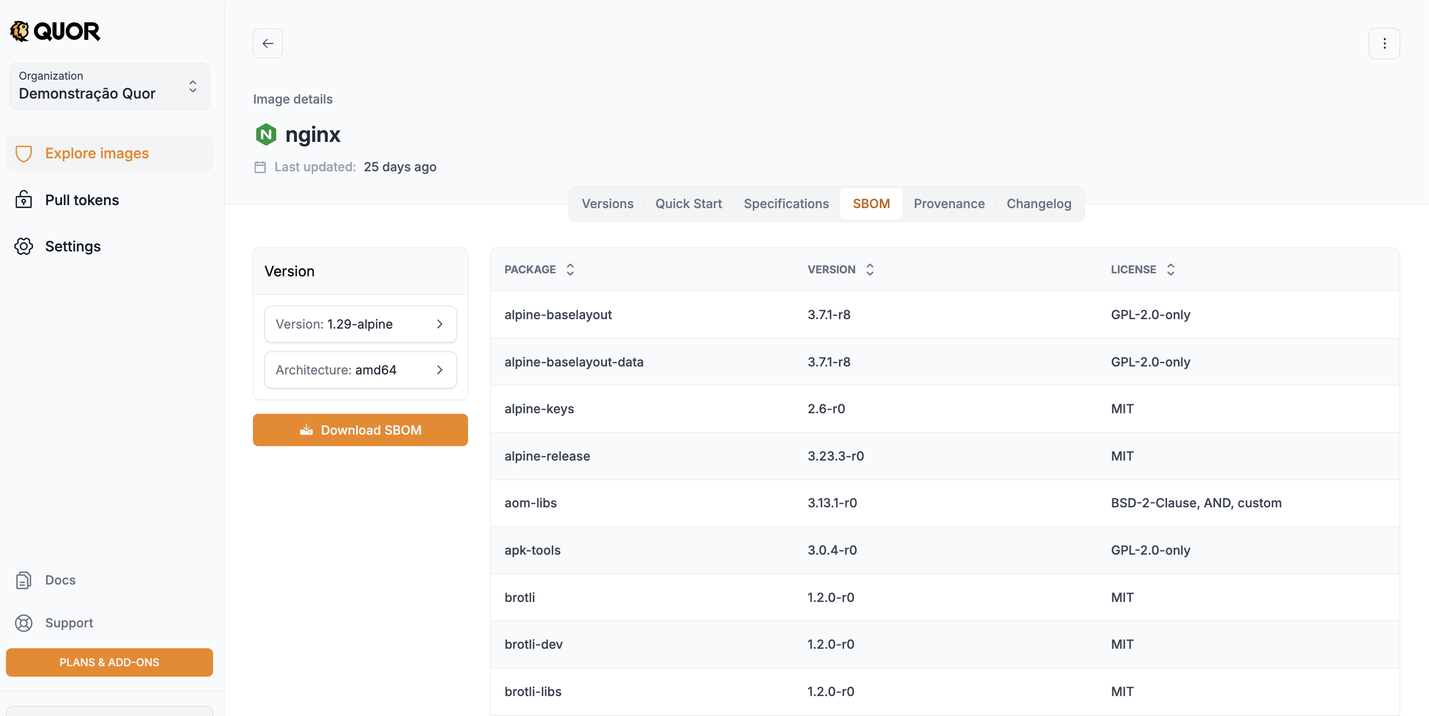Click the back arrow icon
This screenshot has width=1429, height=716.
267,43
